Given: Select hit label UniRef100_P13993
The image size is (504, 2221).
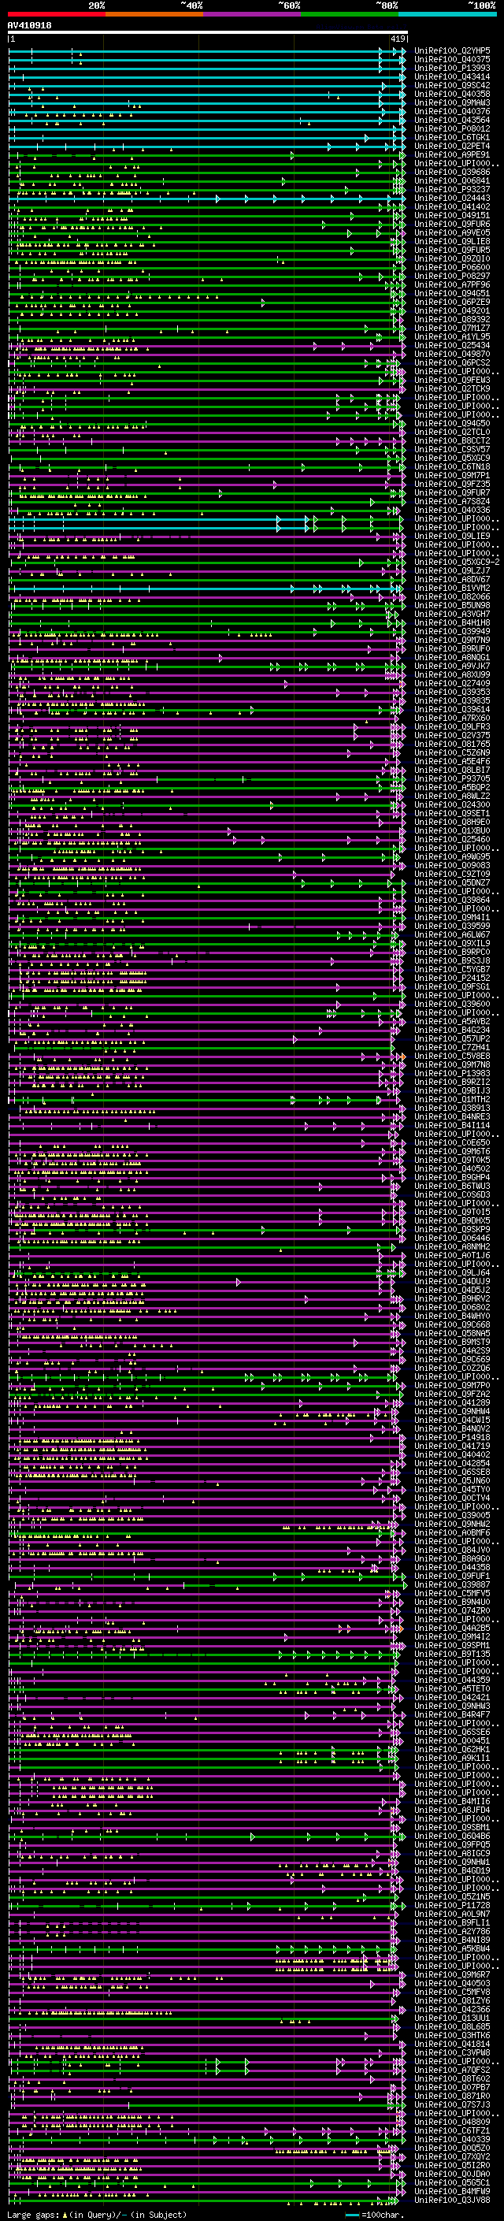Looking at the screenshot, I should 452,68.
